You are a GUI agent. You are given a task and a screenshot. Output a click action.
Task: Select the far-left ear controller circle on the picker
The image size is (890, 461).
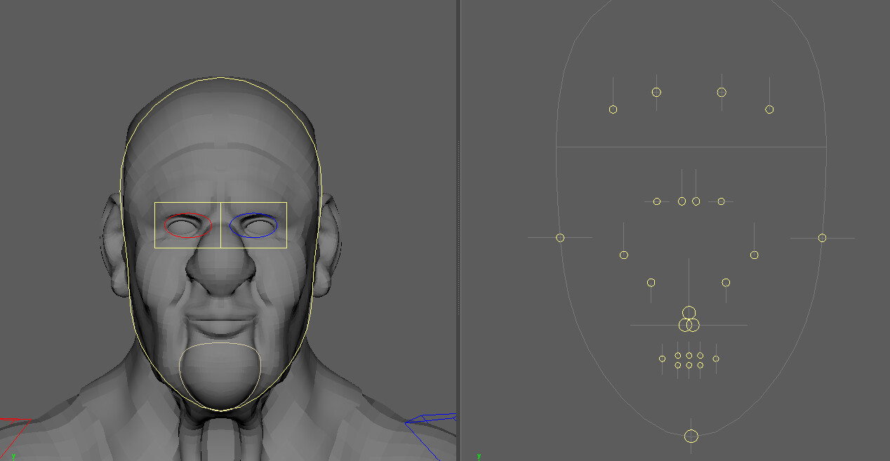(559, 237)
